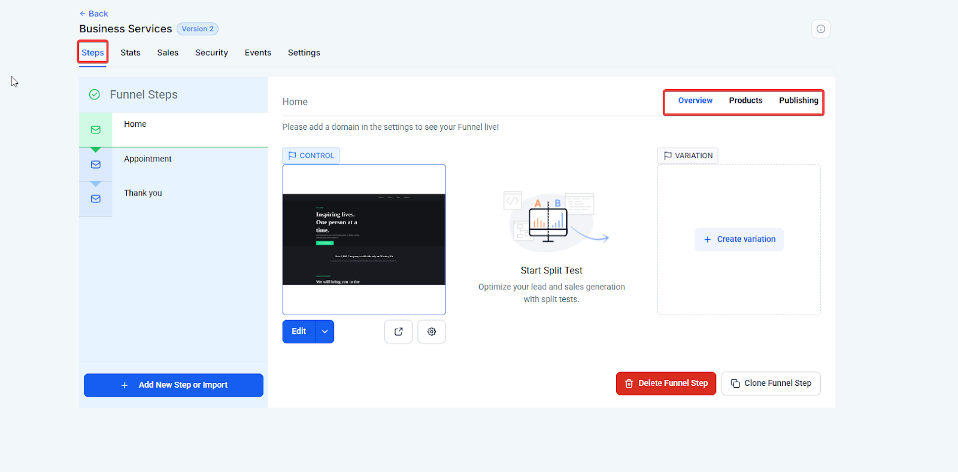The image size is (958, 472).
Task: Click the add a domain notice text
Action: point(390,127)
